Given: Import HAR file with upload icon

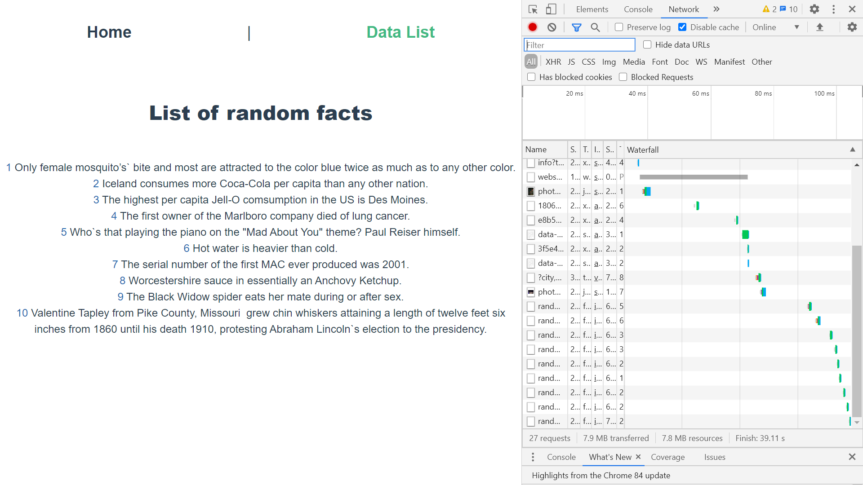Looking at the screenshot, I should (x=820, y=27).
